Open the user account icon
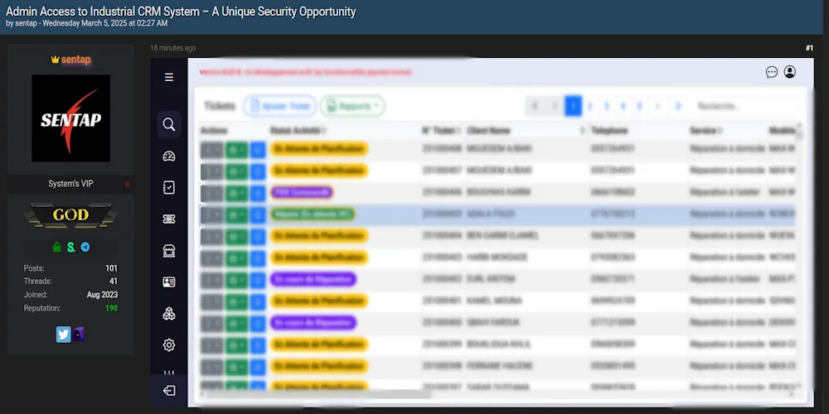 790,72
